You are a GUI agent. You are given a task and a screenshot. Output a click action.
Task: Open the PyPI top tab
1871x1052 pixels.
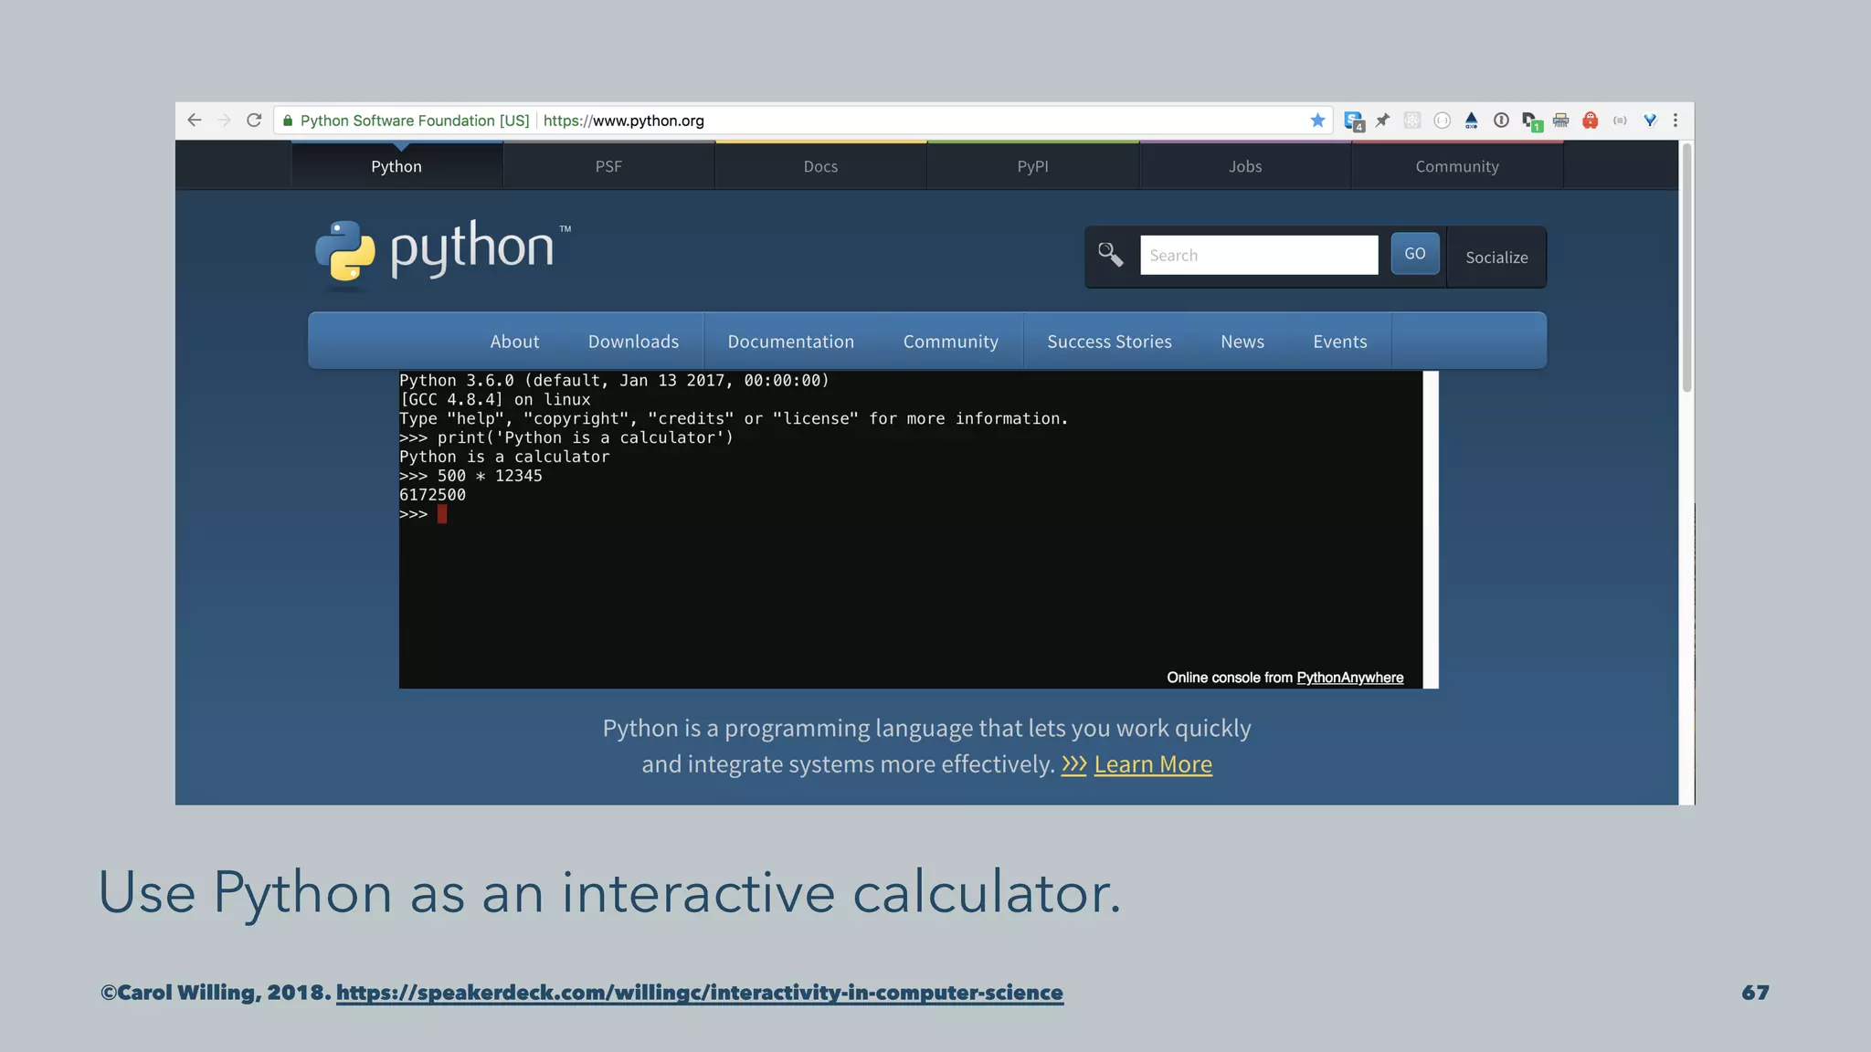click(1033, 166)
